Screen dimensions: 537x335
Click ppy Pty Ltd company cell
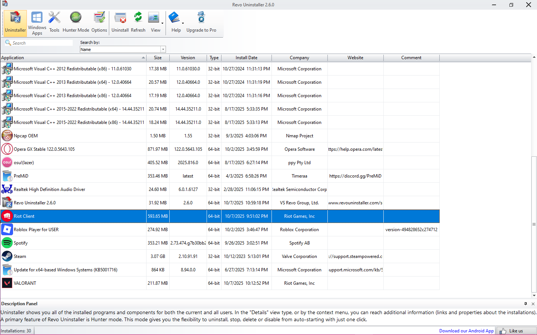(299, 163)
